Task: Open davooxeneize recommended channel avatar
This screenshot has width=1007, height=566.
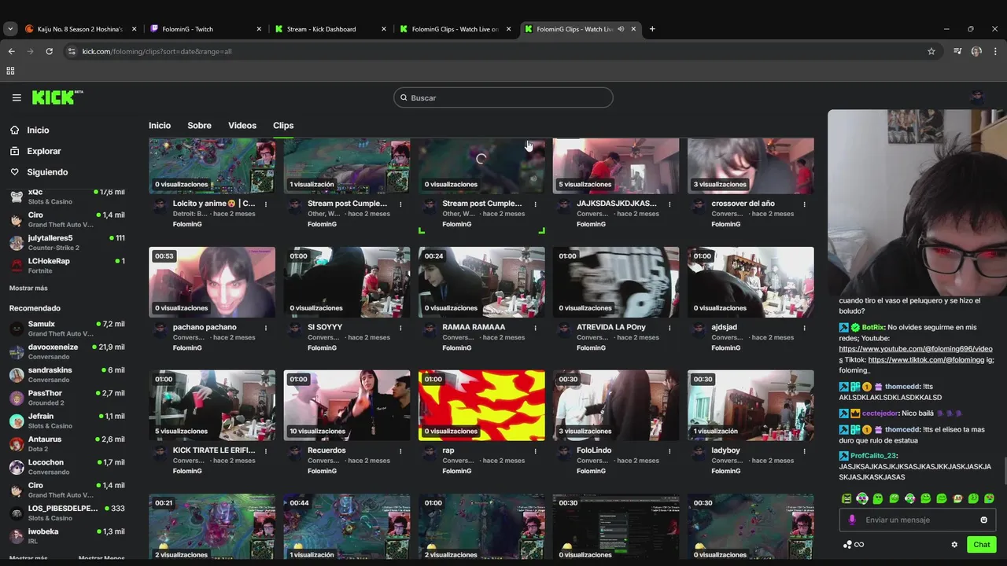Action: [x=16, y=351]
